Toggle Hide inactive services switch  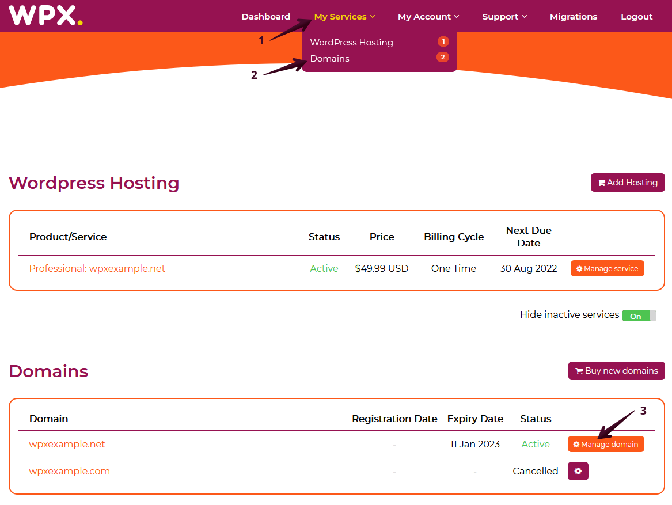click(639, 316)
